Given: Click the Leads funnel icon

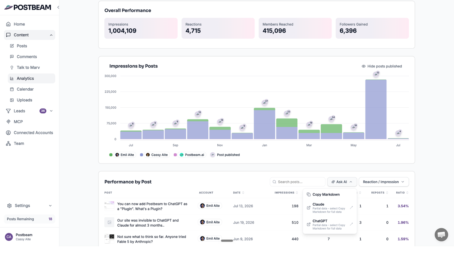Looking at the screenshot, I should click(x=9, y=111).
